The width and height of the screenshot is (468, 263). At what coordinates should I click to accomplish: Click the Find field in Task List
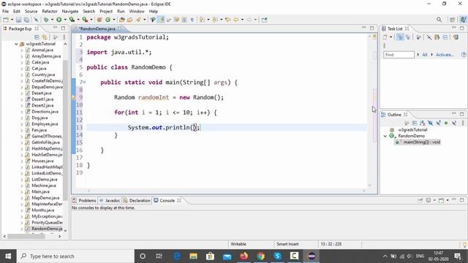click(x=399, y=55)
